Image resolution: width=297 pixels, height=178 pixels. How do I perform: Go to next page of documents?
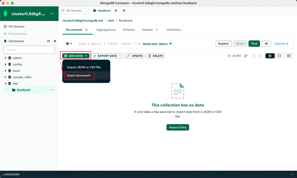[260, 56]
